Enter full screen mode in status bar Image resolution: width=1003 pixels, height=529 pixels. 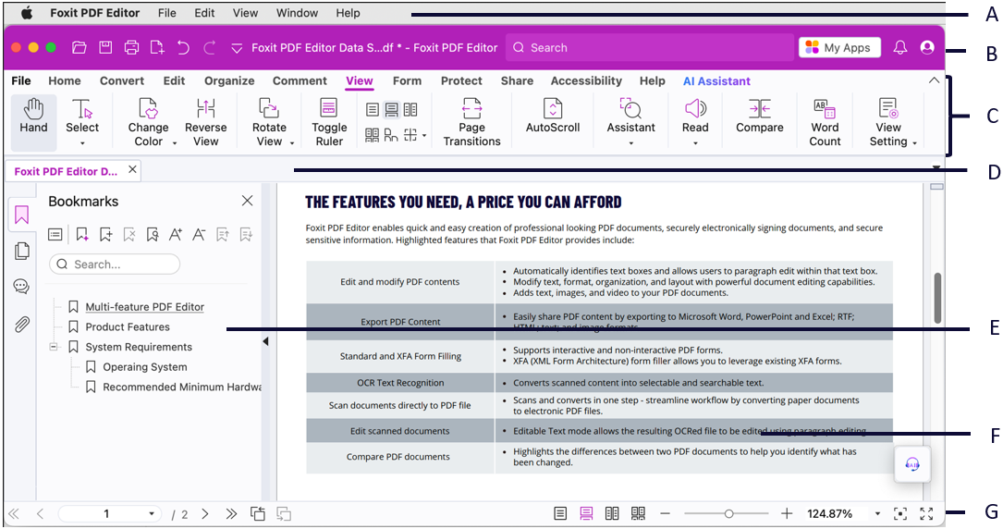pyautogui.click(x=926, y=513)
